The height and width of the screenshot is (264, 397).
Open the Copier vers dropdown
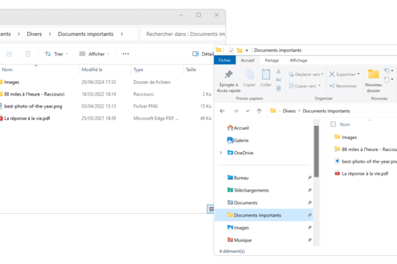[x=305, y=86]
